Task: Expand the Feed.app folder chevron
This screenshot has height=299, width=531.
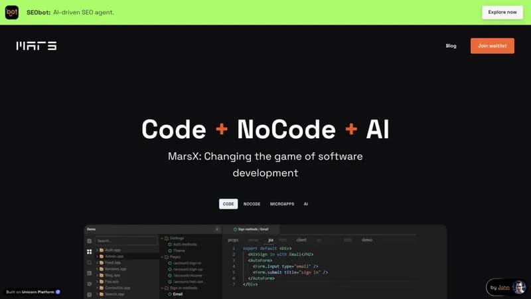Action: [x=97, y=262]
